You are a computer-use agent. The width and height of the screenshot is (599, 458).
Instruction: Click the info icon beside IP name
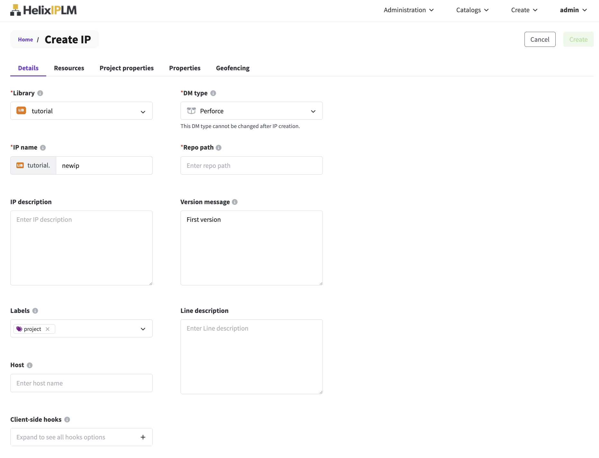tap(43, 148)
